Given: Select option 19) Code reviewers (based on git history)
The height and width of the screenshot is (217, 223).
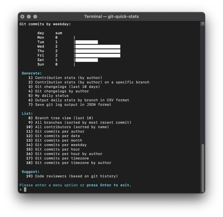Looking at the screenshot, I should (x=72, y=176).
